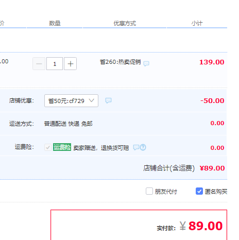Click the 普通配送 快递 免邮 shipping text

tap(69, 124)
